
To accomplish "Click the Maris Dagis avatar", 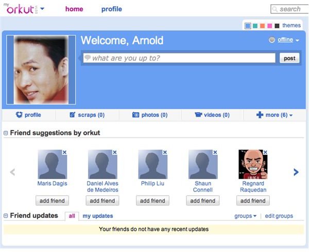I will point(52,164).
